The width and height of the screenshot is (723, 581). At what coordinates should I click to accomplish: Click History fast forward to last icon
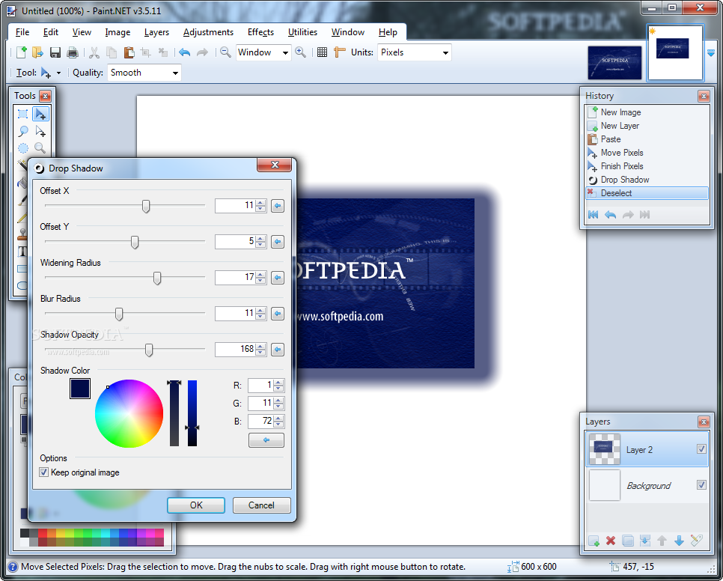[x=645, y=214]
